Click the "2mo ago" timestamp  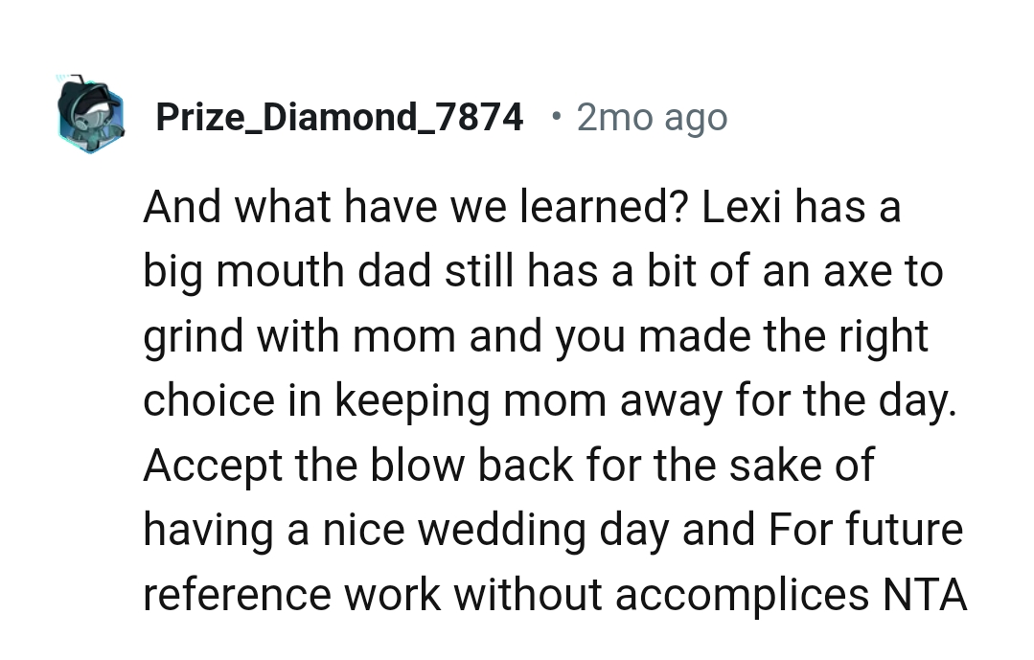pos(653,117)
